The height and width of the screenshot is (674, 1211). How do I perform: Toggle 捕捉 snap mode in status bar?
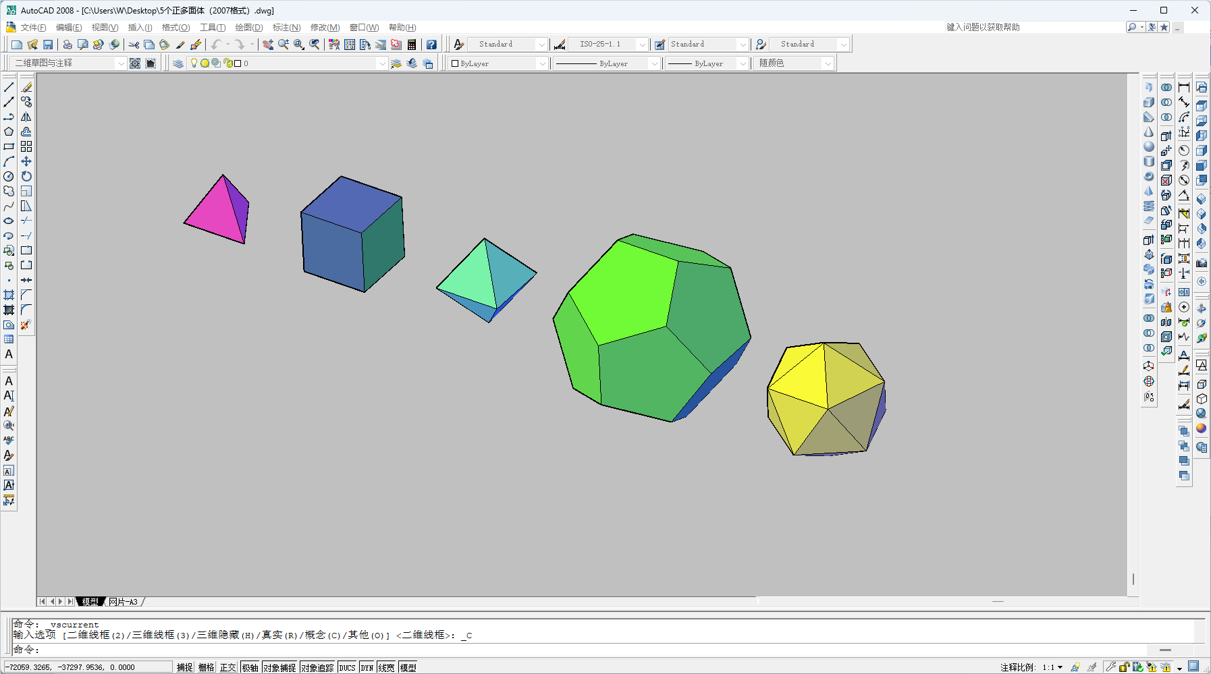[x=185, y=667]
